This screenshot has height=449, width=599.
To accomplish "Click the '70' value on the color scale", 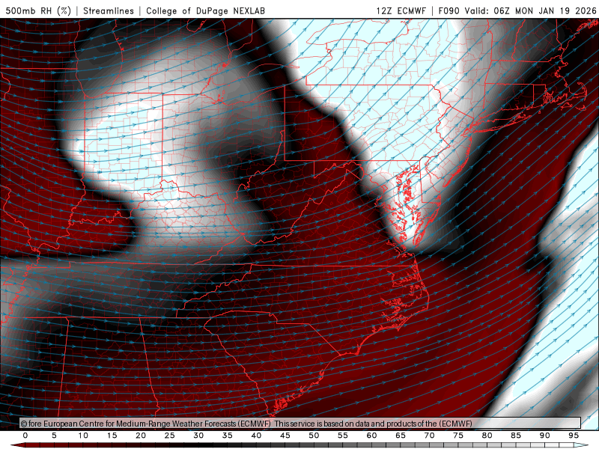I will pos(429,436).
